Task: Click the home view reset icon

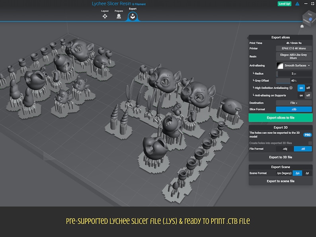Action: pos(302,26)
